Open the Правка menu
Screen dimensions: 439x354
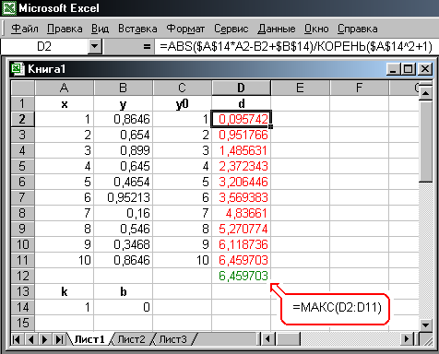coord(65,29)
